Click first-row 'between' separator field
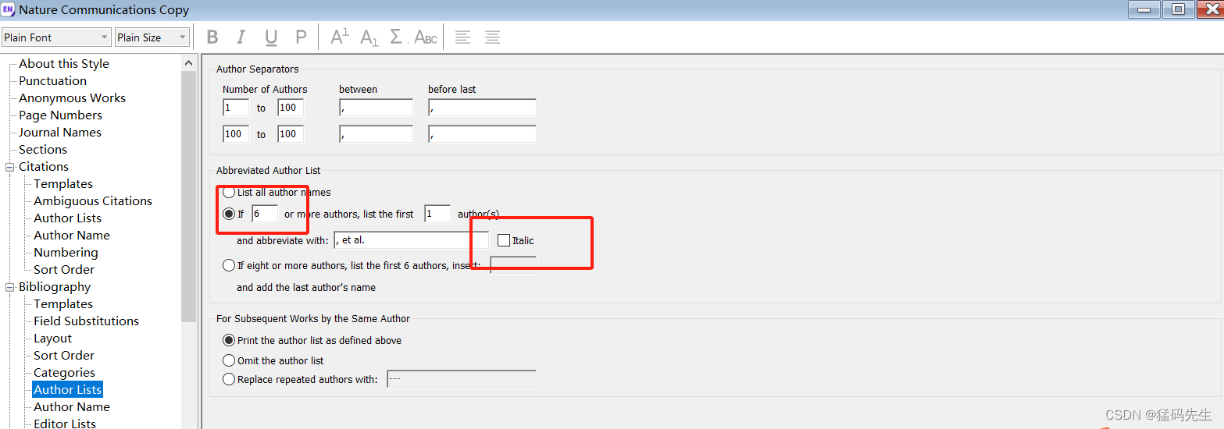The height and width of the screenshot is (429, 1224). click(x=376, y=108)
